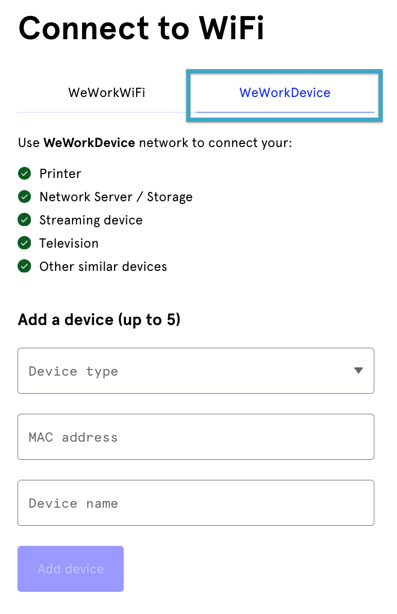Click the Television list entry
Image resolution: width=397 pixels, height=614 pixels.
[x=69, y=243]
